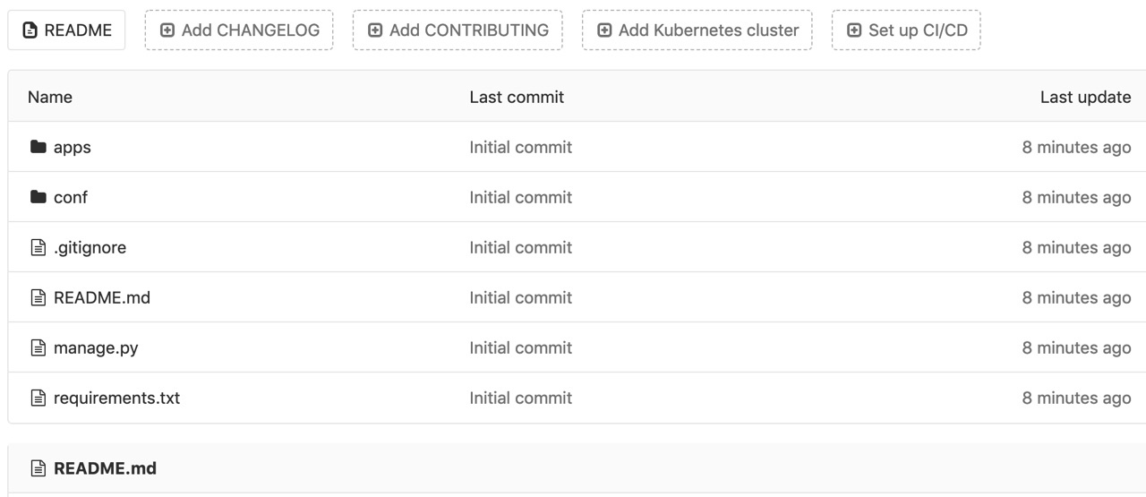
Task: Click the README.md preview header title
Action: coord(105,467)
